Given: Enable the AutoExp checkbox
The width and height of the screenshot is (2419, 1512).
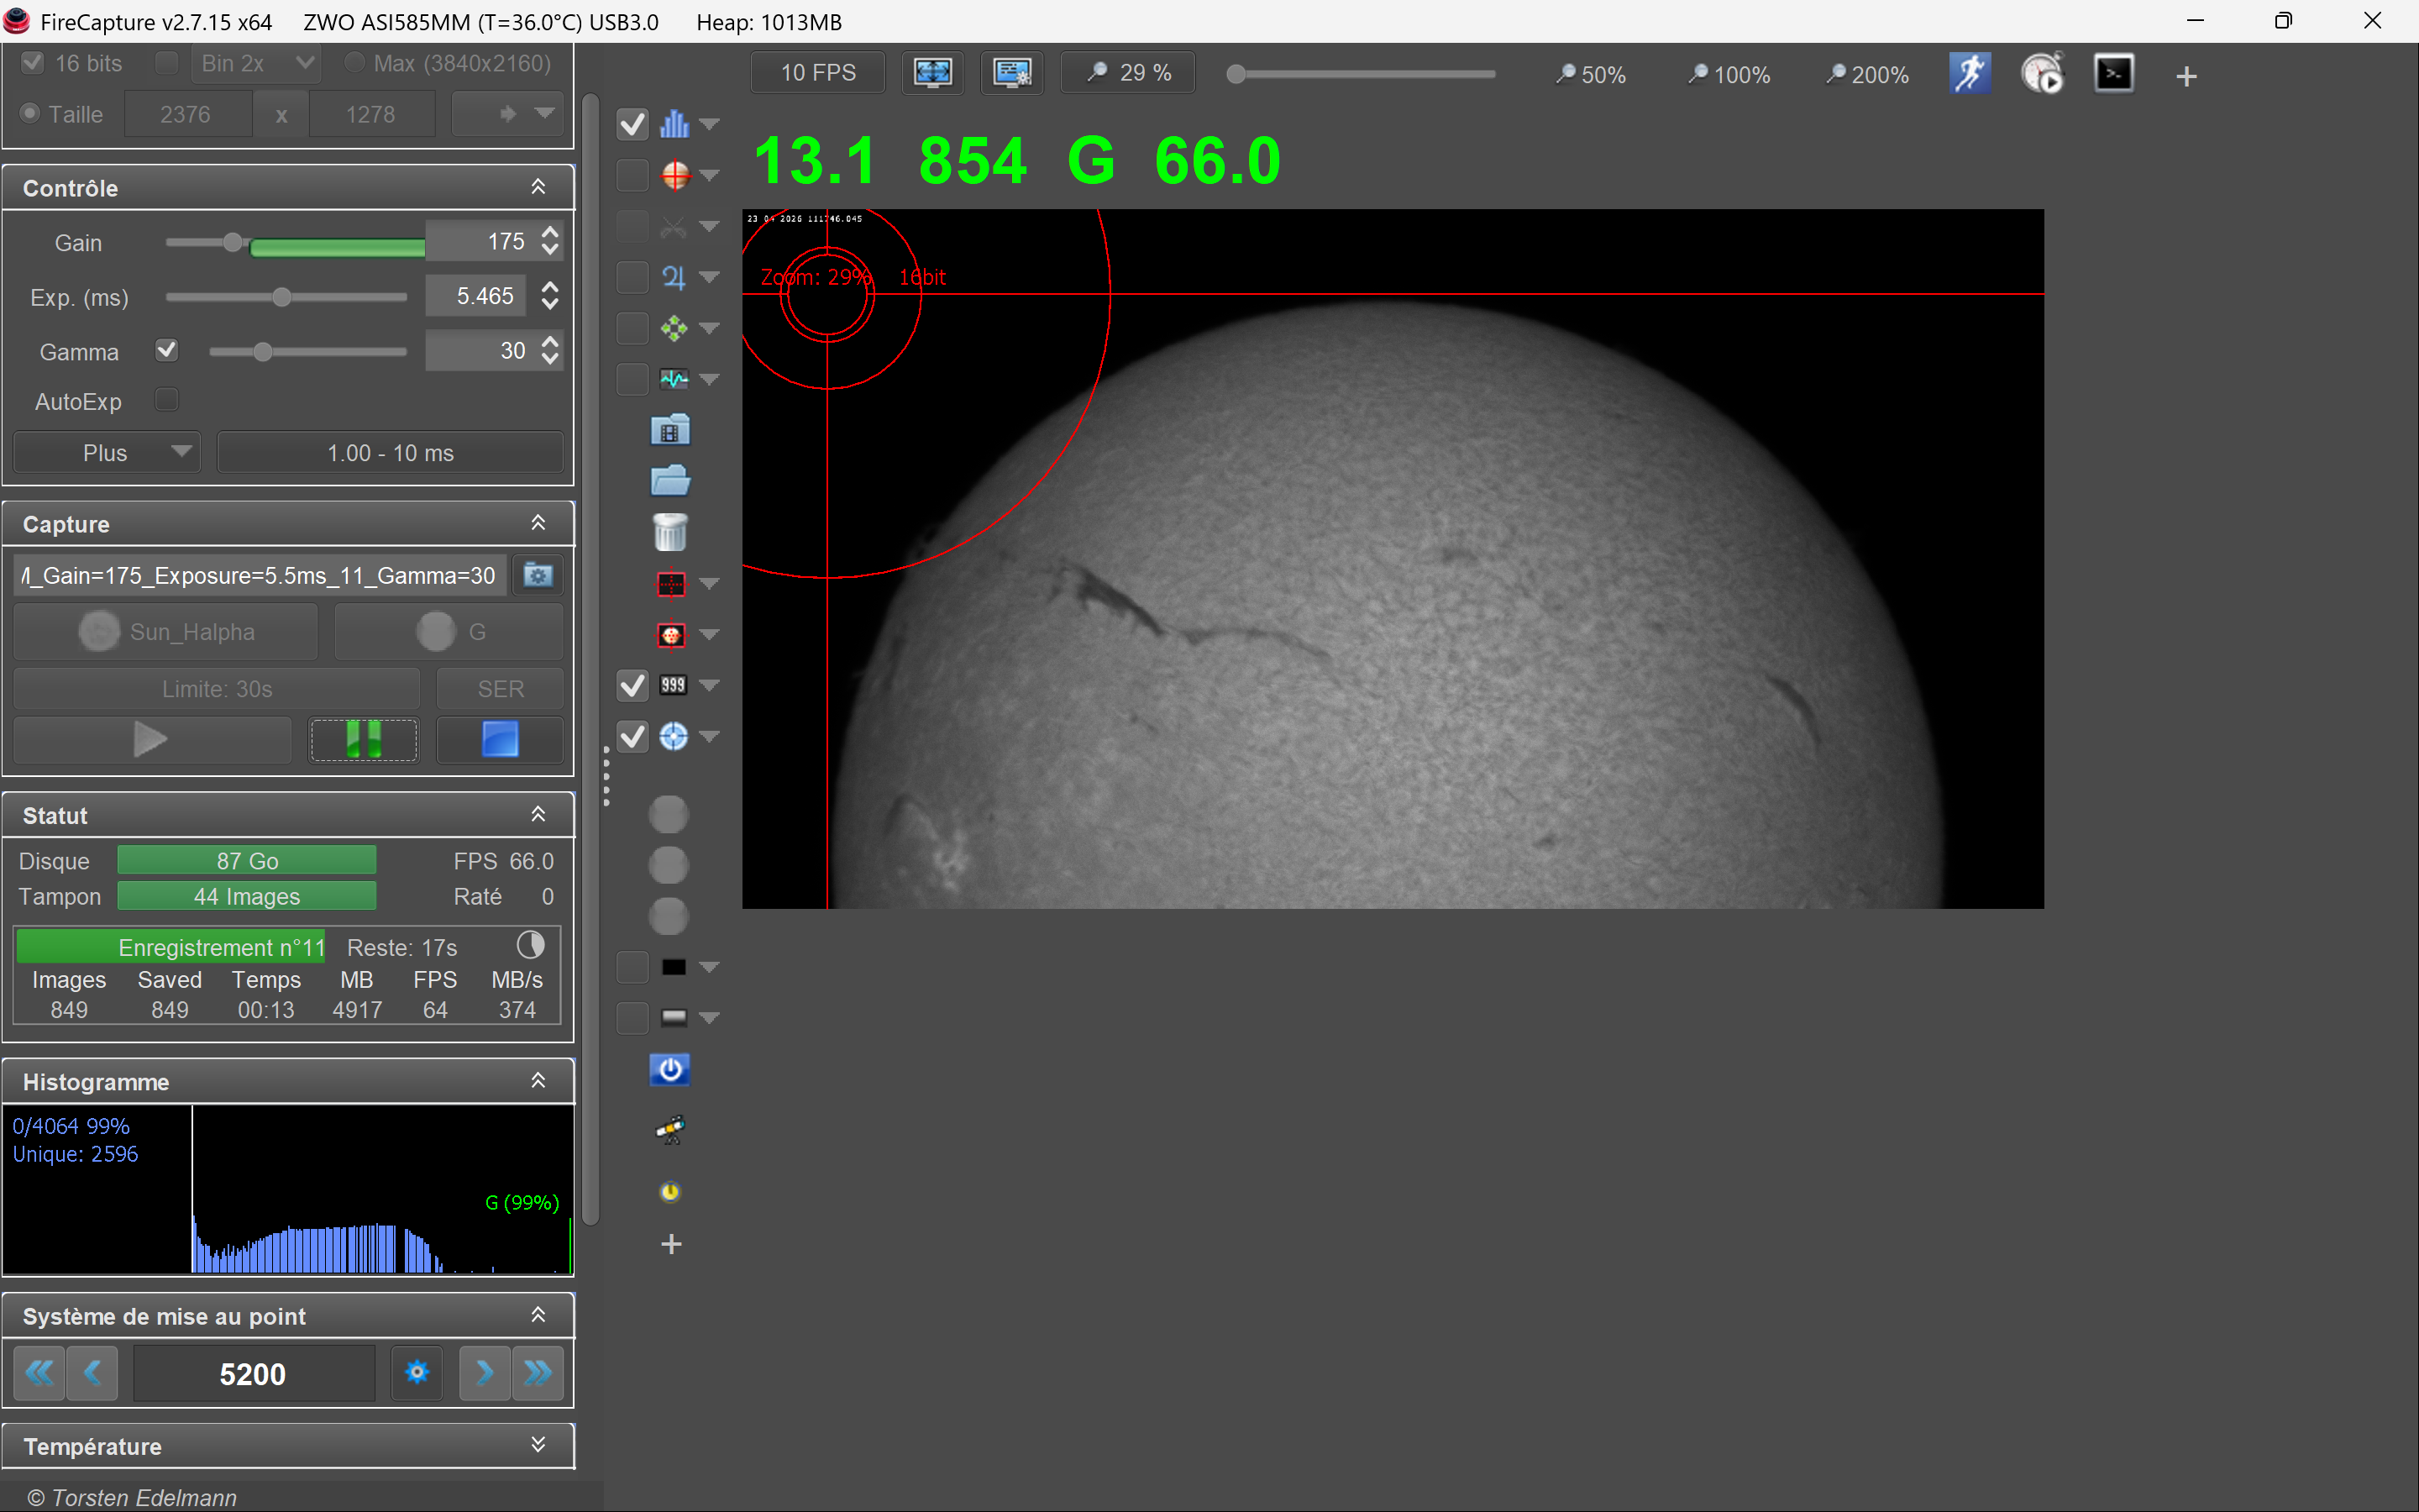Looking at the screenshot, I should [x=167, y=400].
